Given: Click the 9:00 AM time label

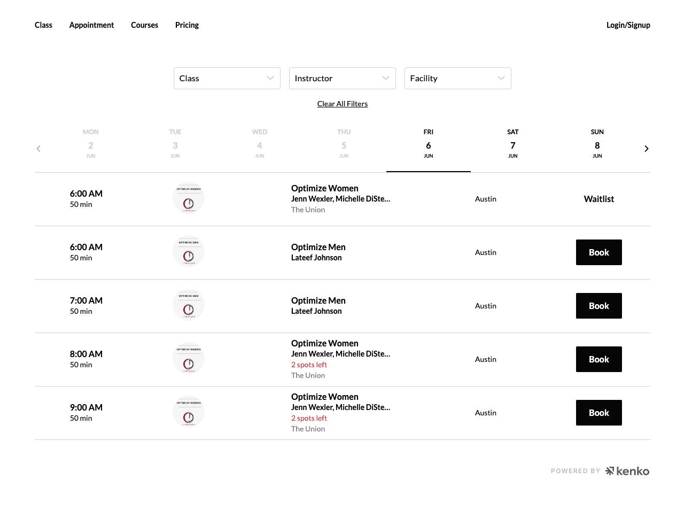Looking at the screenshot, I should point(86,407).
